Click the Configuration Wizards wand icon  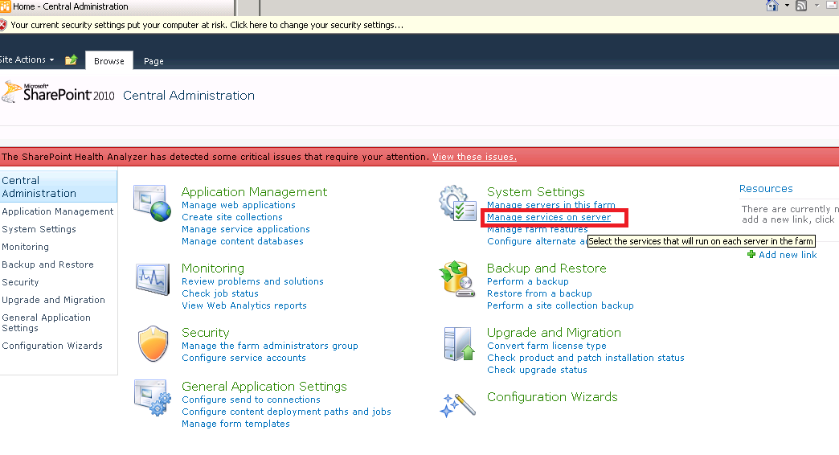click(x=457, y=405)
